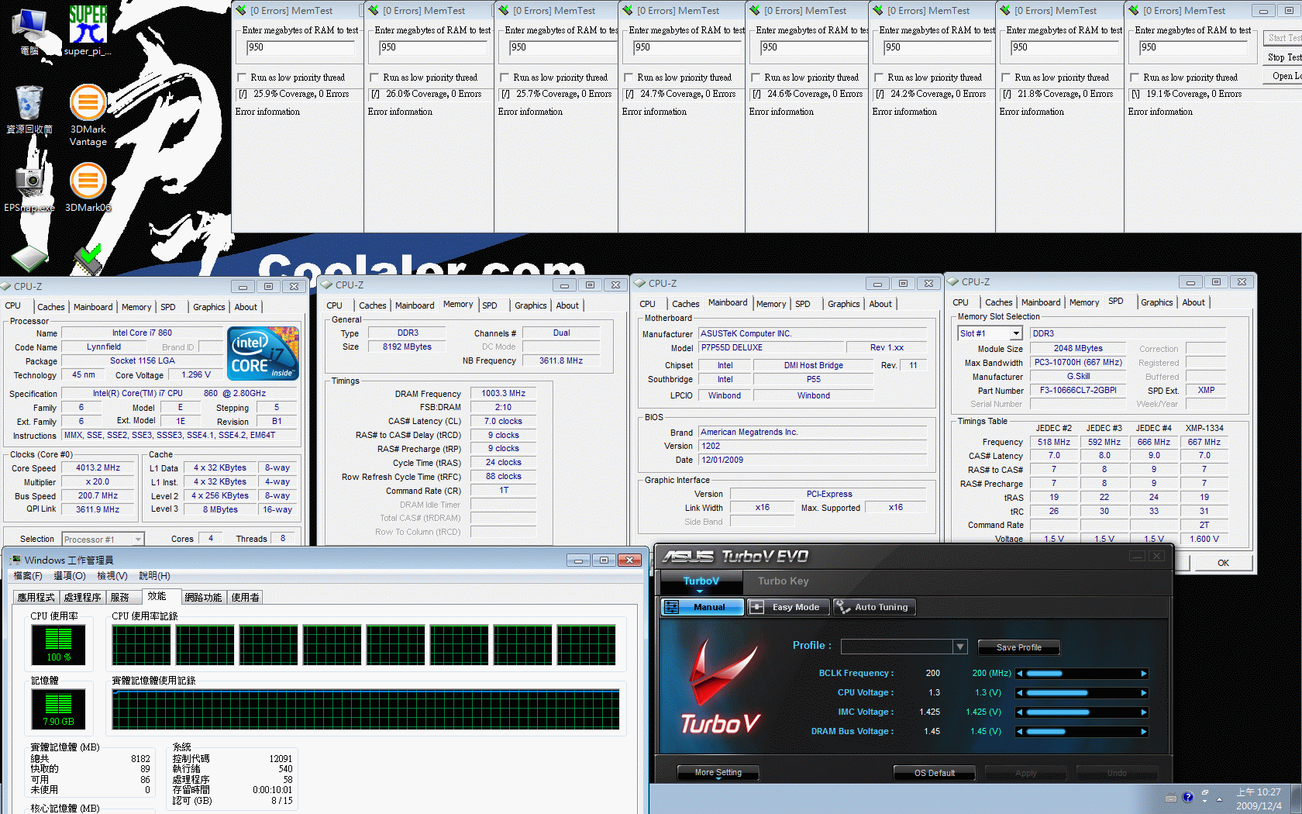Click OK in the CPU-Z SPD window

click(x=1223, y=563)
